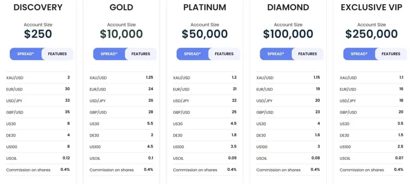410x184 pixels.
Task: Click the PLATINUM plan heading
Action: click(205, 8)
